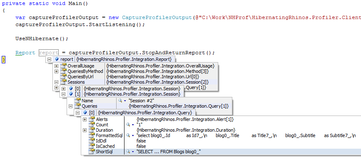Expand the Alerts property
The height and width of the screenshot is (164, 361).
[85, 119]
